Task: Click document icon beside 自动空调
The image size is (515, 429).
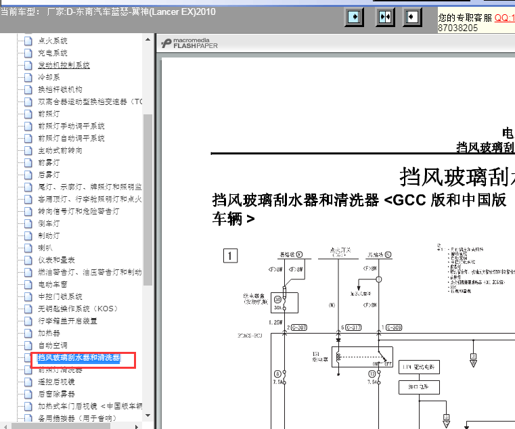Action: click(28, 345)
